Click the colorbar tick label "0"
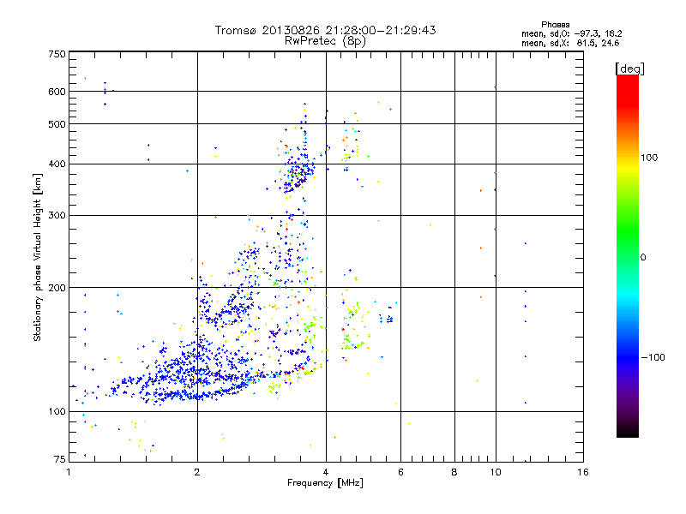Image resolution: width=686 pixels, height=514 pixels. (x=643, y=258)
